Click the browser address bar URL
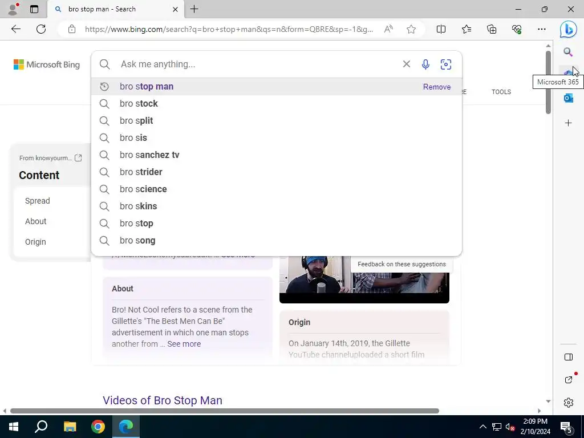 (x=229, y=29)
